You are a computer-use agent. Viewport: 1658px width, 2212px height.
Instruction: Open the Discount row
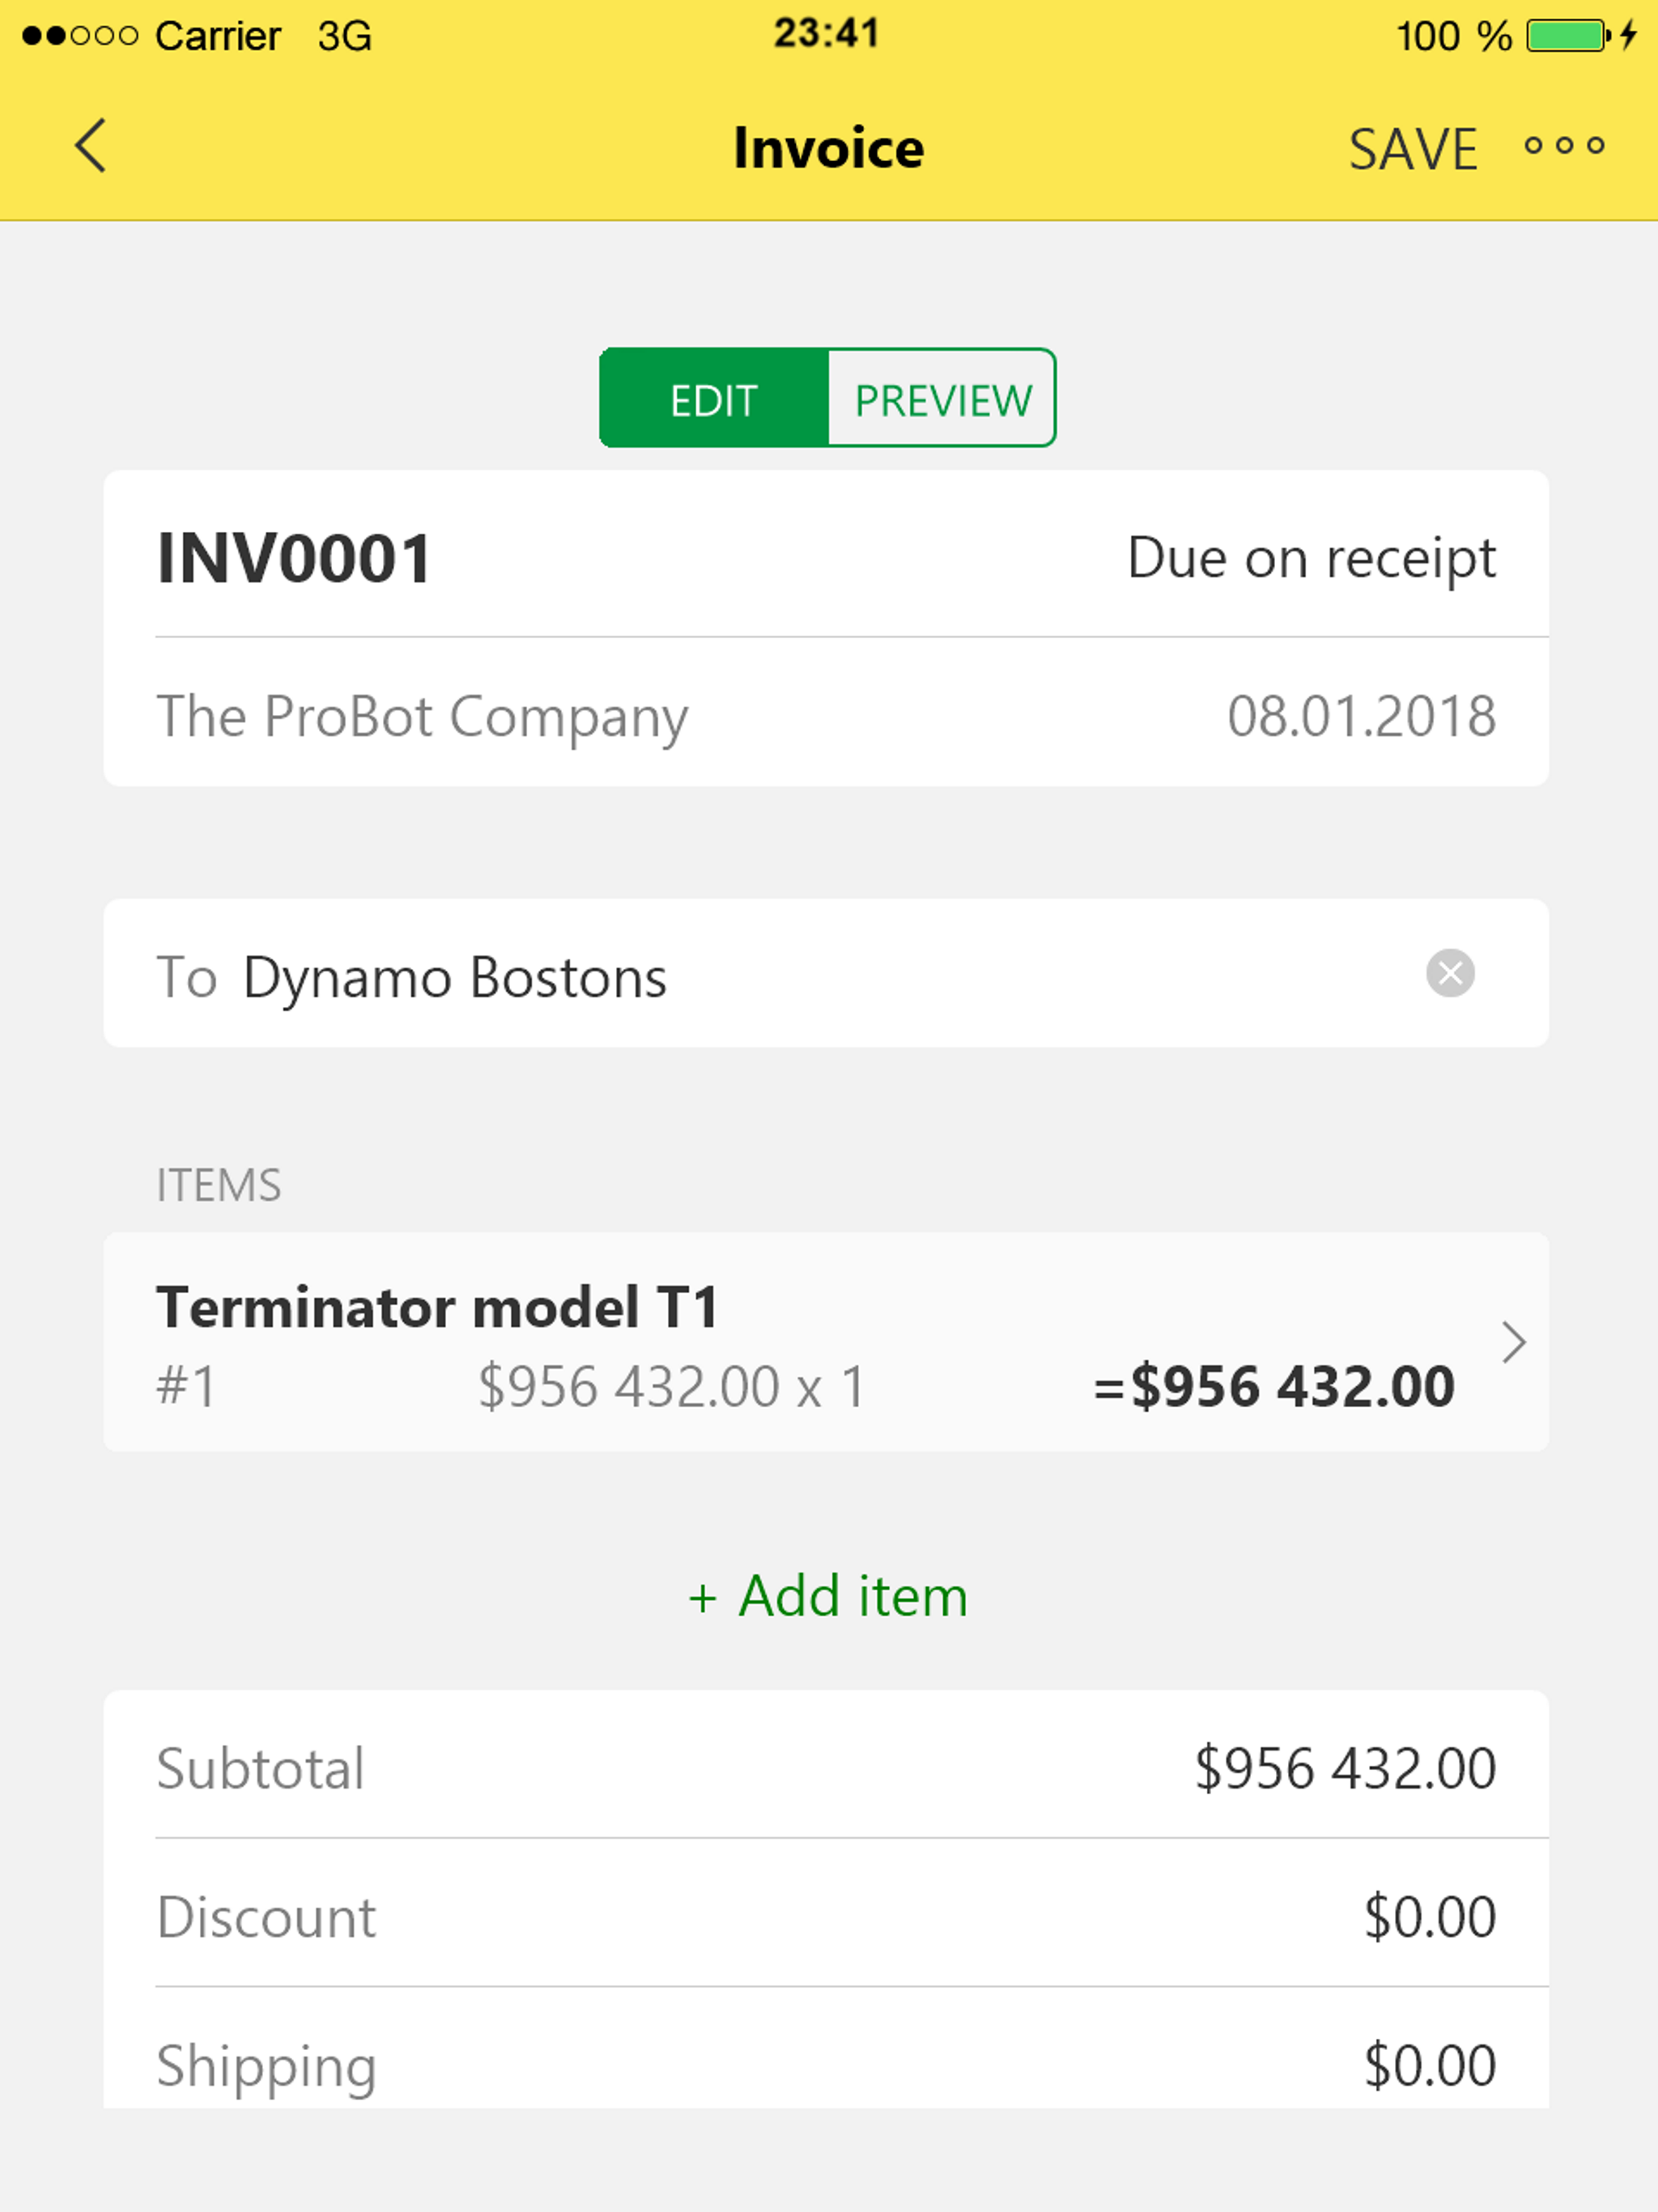tap(826, 1917)
